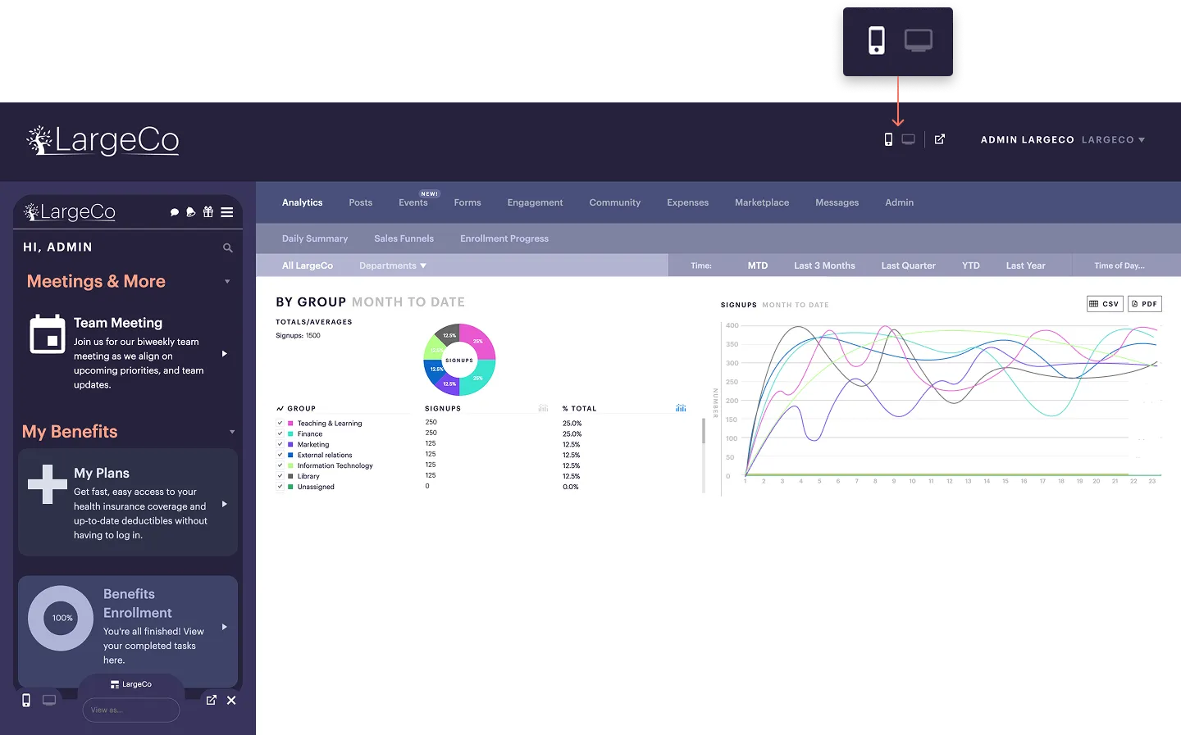Close the mobile preview panel
The width and height of the screenshot is (1181, 735).
tap(231, 701)
